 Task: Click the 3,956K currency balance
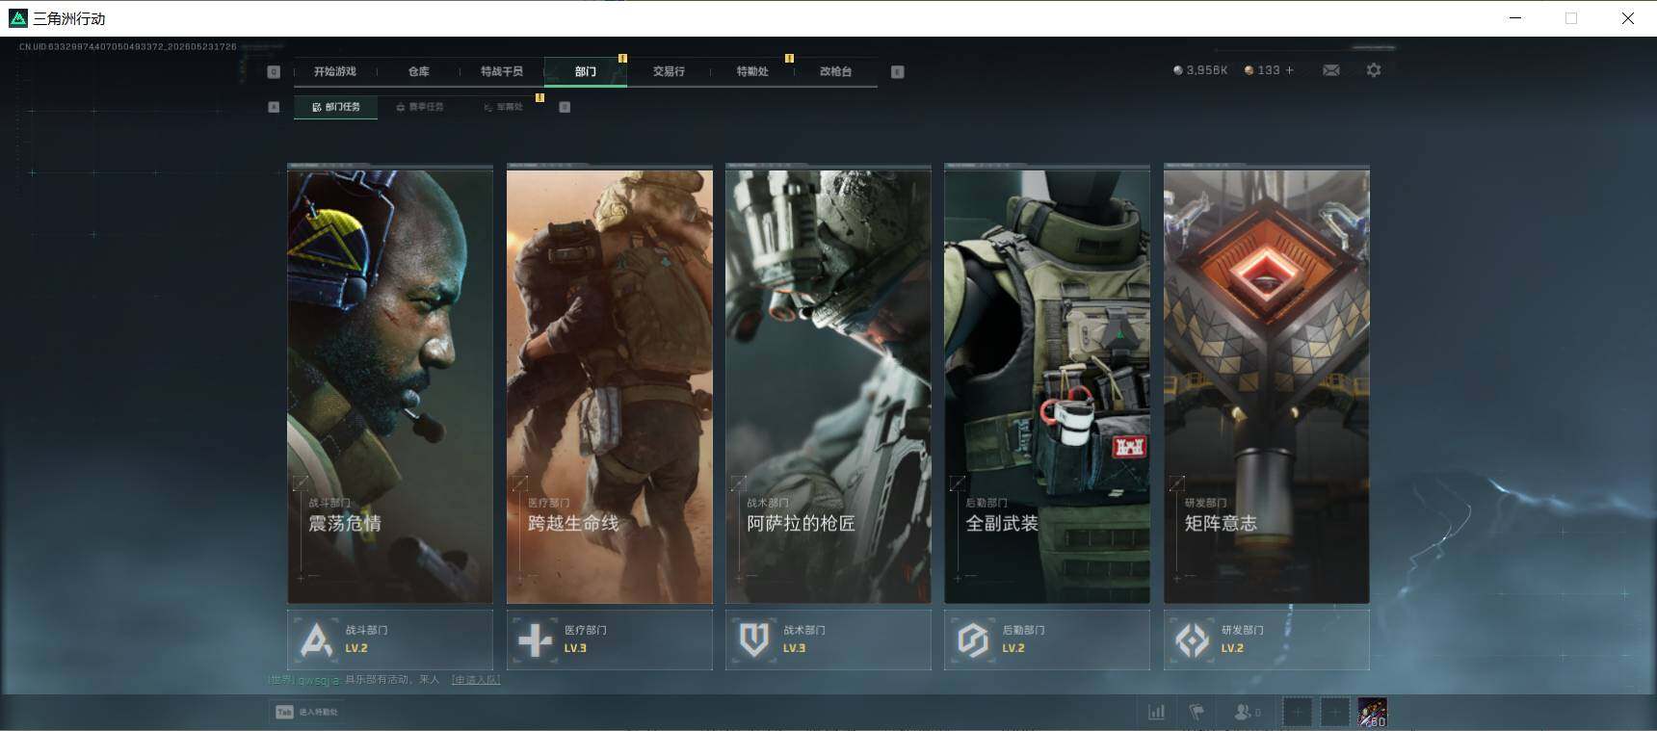point(1200,70)
